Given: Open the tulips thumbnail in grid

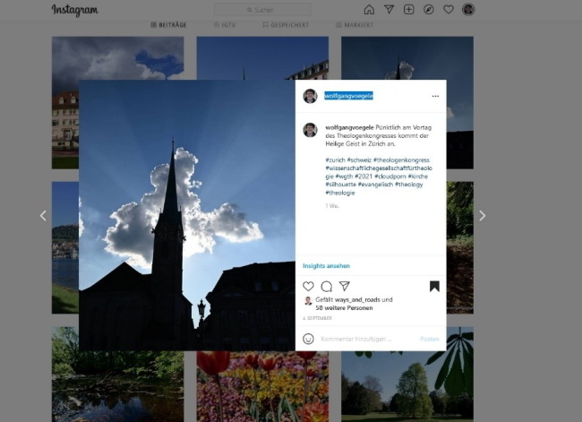Looking at the screenshot, I should (x=262, y=386).
